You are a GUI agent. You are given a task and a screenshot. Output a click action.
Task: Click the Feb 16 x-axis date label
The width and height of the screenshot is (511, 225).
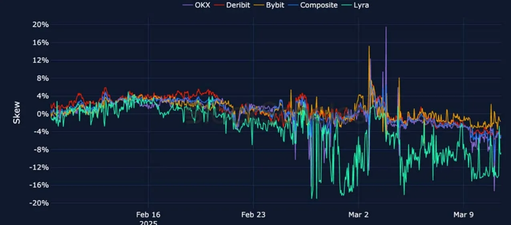pyautogui.click(x=148, y=215)
